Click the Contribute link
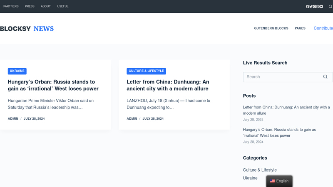Screen dimensions: 333x187 [323, 28]
